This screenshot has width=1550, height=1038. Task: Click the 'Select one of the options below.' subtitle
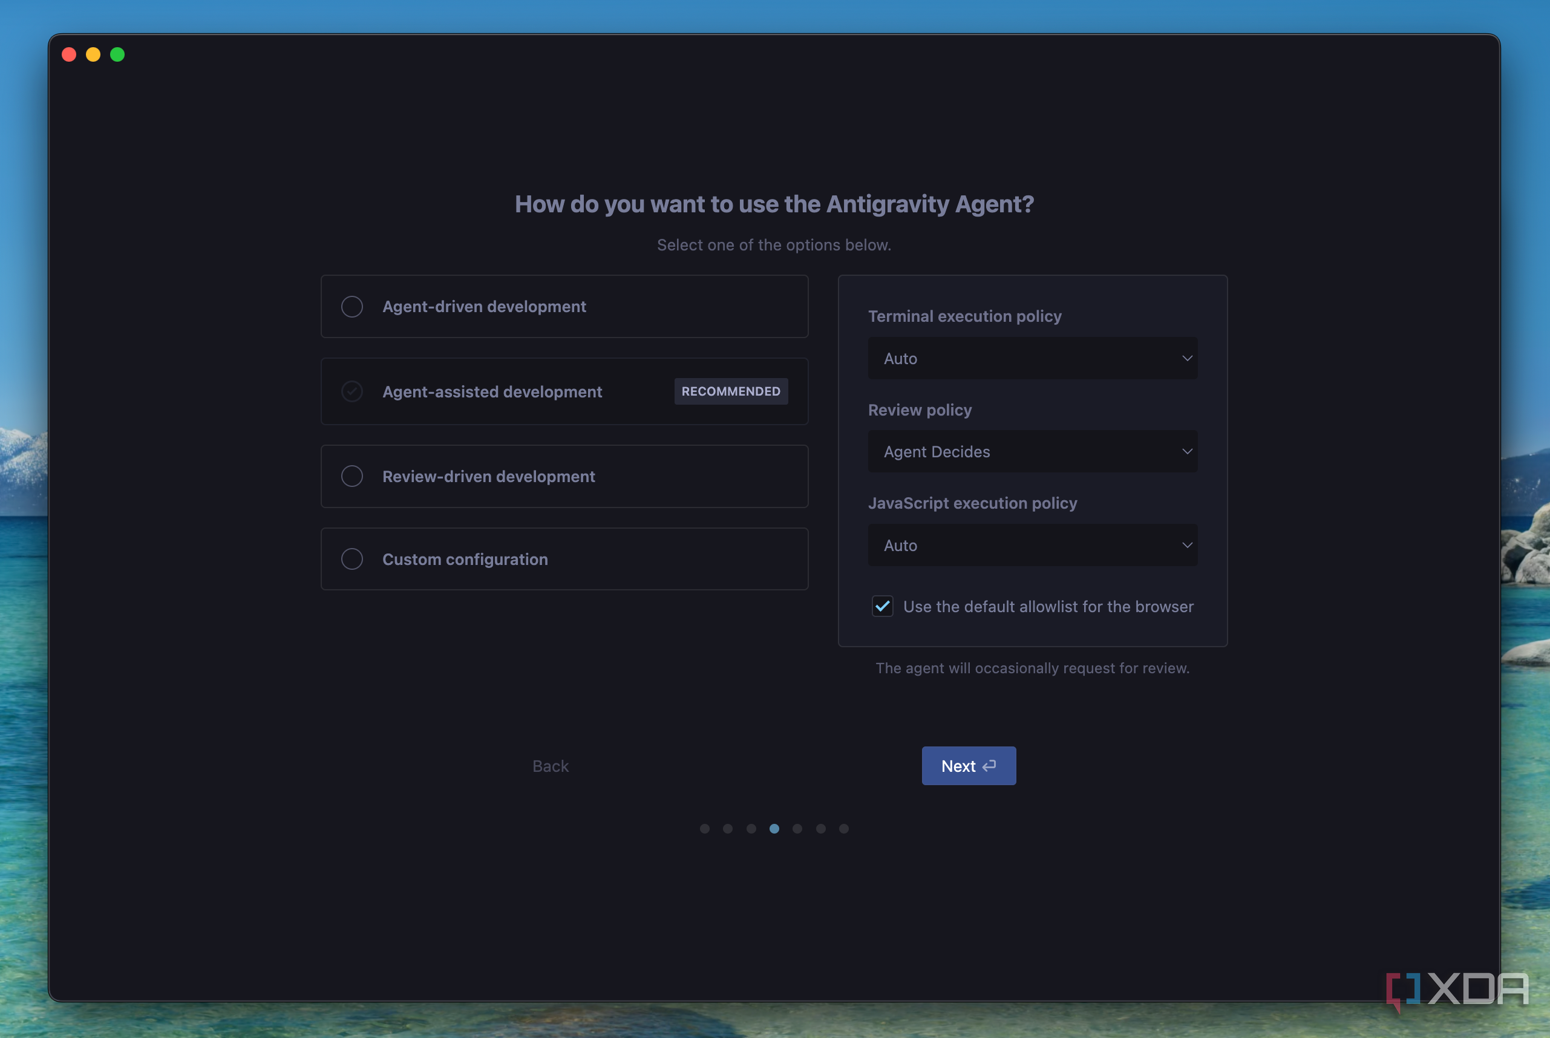[774, 245]
